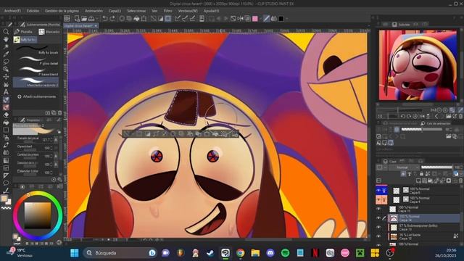Select the Gradient tool in left toolbar

(6, 160)
